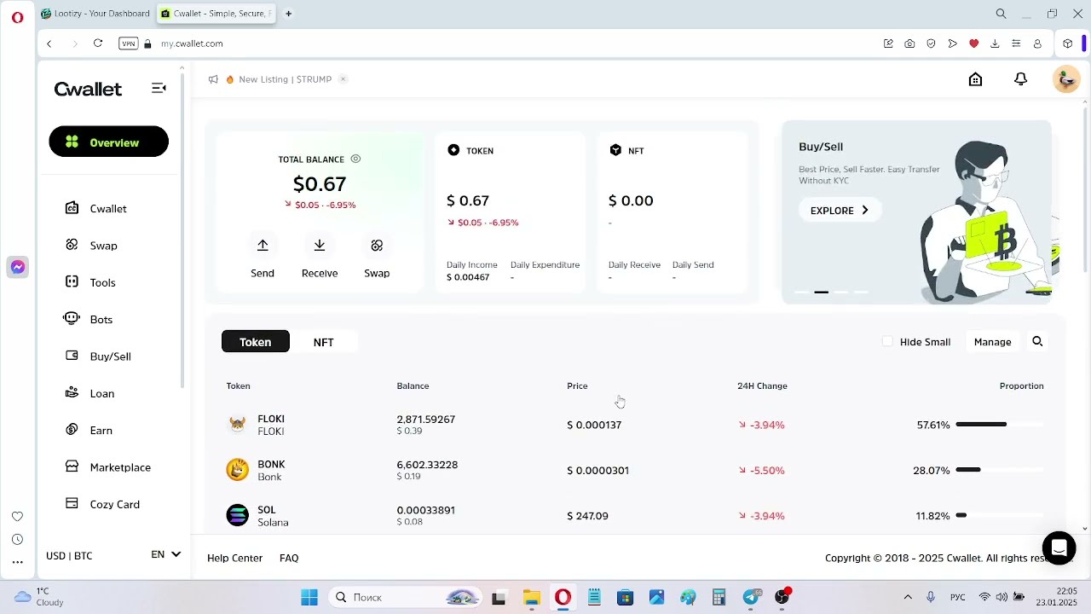Toggle the VPN badge in address bar
Screen dimensions: 1091x614
128,43
